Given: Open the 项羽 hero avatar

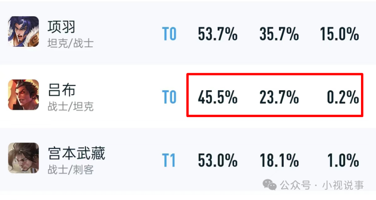Looking at the screenshot, I should (23, 32).
